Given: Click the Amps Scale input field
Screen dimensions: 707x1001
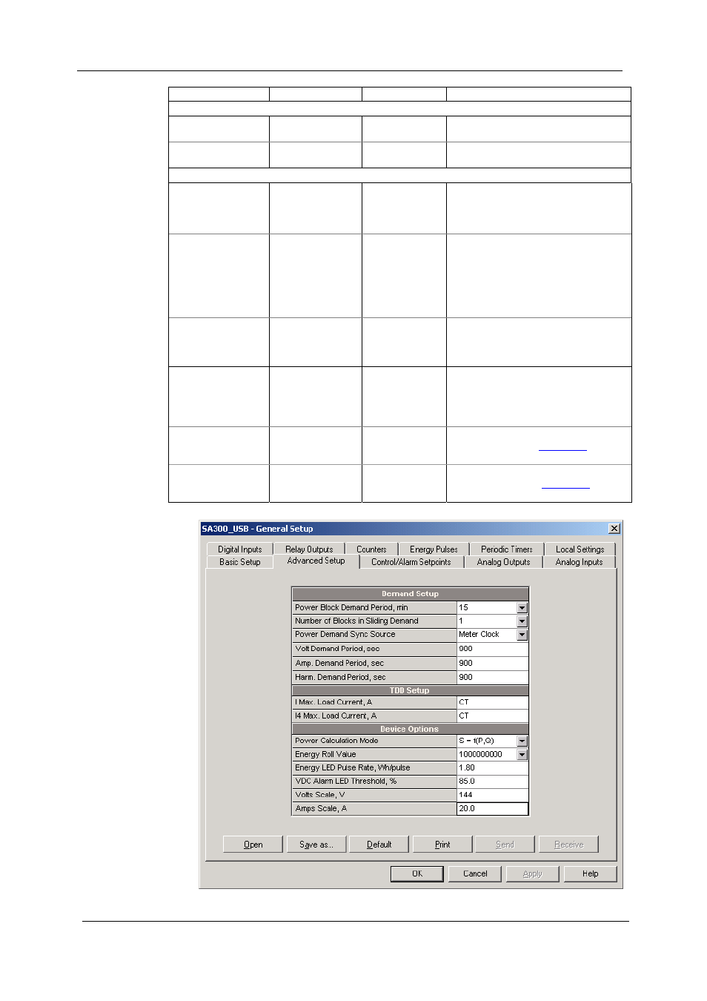Looking at the screenshot, I should (492, 809).
